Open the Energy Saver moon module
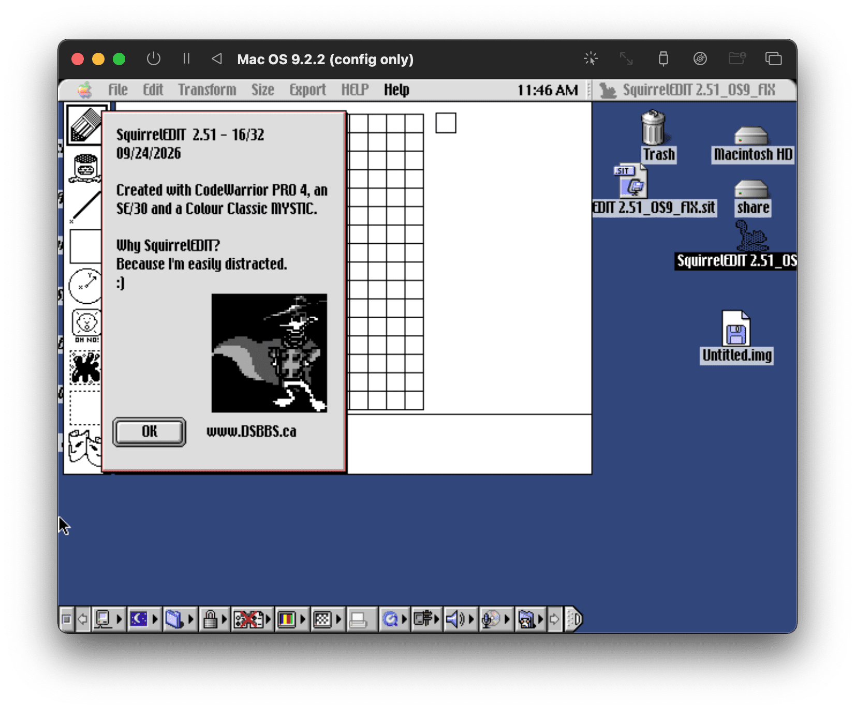The width and height of the screenshot is (855, 710). tap(144, 619)
